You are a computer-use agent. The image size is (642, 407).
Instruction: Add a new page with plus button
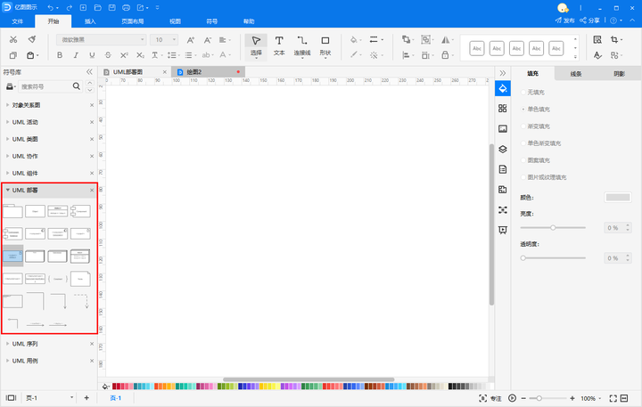(x=86, y=398)
